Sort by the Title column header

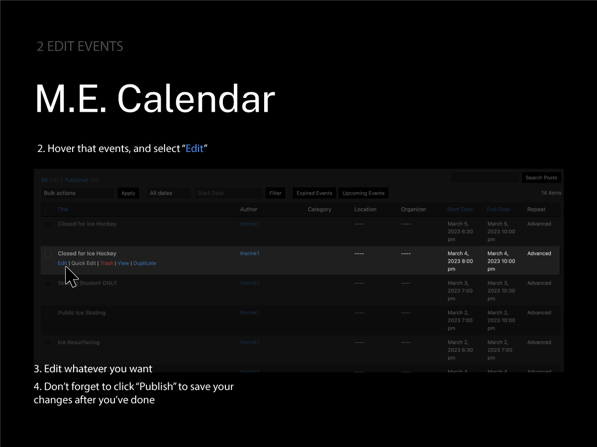63,210
